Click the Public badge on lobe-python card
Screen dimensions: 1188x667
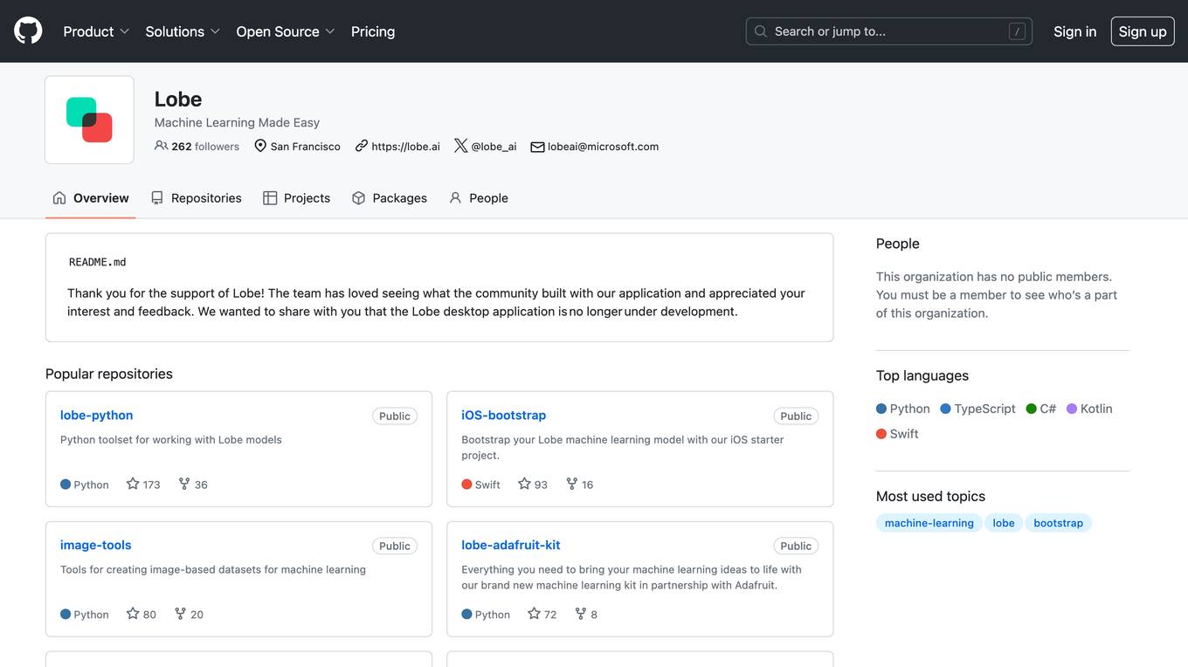coord(395,416)
